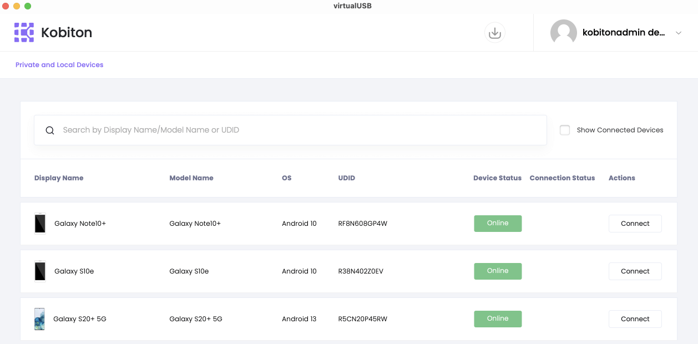This screenshot has width=698, height=344.
Task: Click Online status of Galaxy Note10+
Action: coord(498,224)
